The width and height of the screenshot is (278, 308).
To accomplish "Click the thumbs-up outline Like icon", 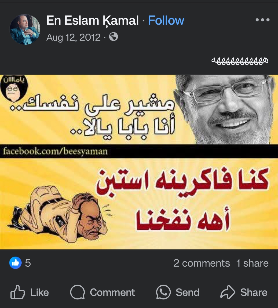I will coord(18,292).
